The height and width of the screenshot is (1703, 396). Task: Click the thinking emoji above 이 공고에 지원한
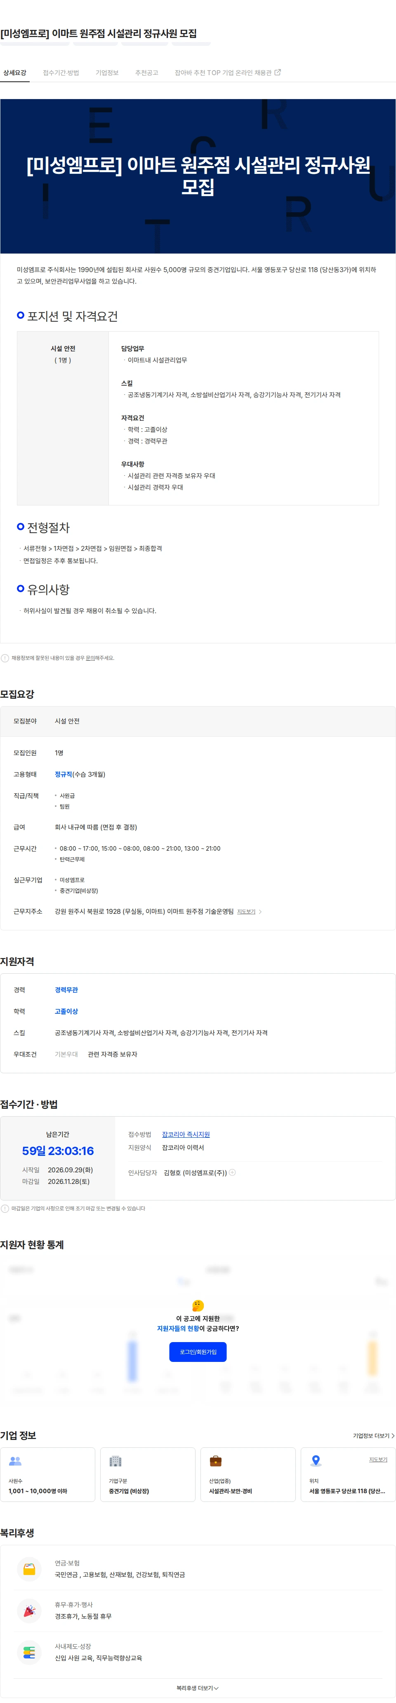coord(198,1306)
